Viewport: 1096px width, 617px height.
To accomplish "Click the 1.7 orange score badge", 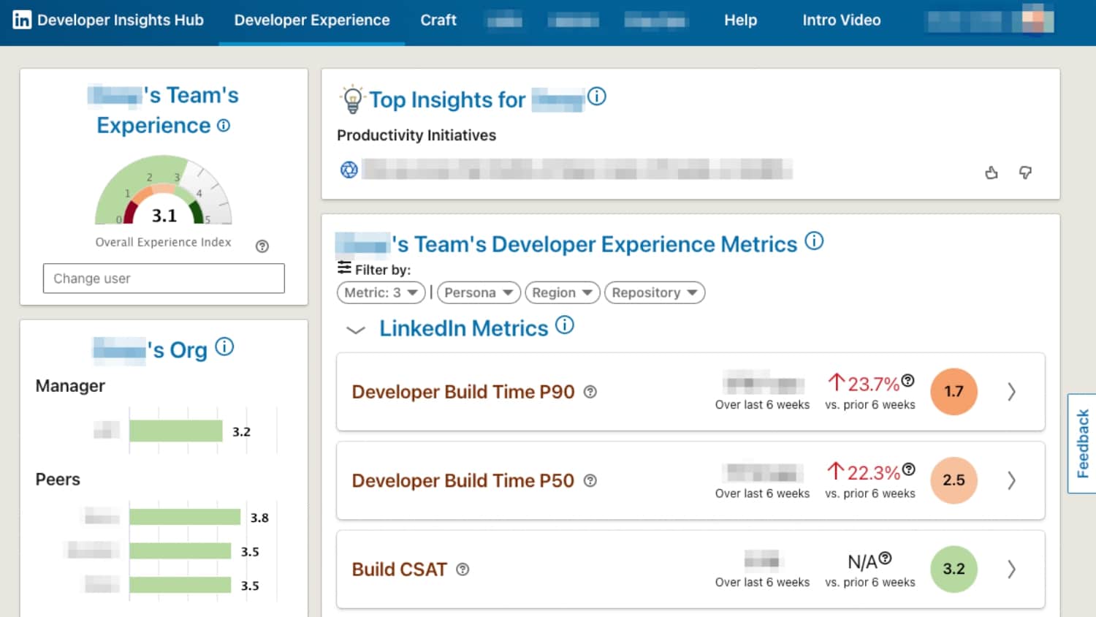I will tap(954, 392).
